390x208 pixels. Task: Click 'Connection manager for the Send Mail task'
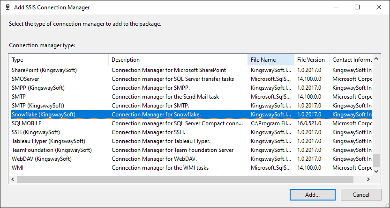(x=165, y=97)
